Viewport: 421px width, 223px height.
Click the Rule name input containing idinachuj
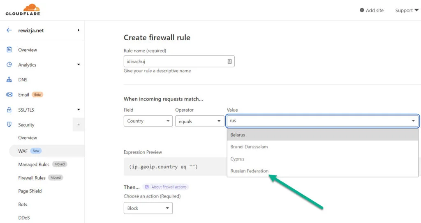pyautogui.click(x=179, y=62)
